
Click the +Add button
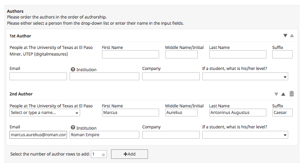(130, 154)
